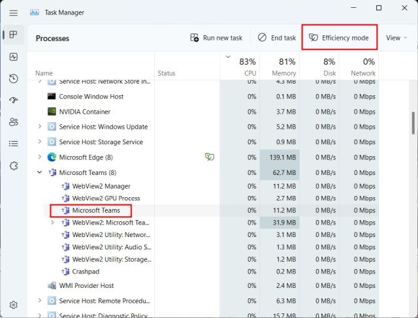This screenshot has width=418, height=318.
Task: Click the Microsoft Teams (8) group icon
Action: point(52,172)
